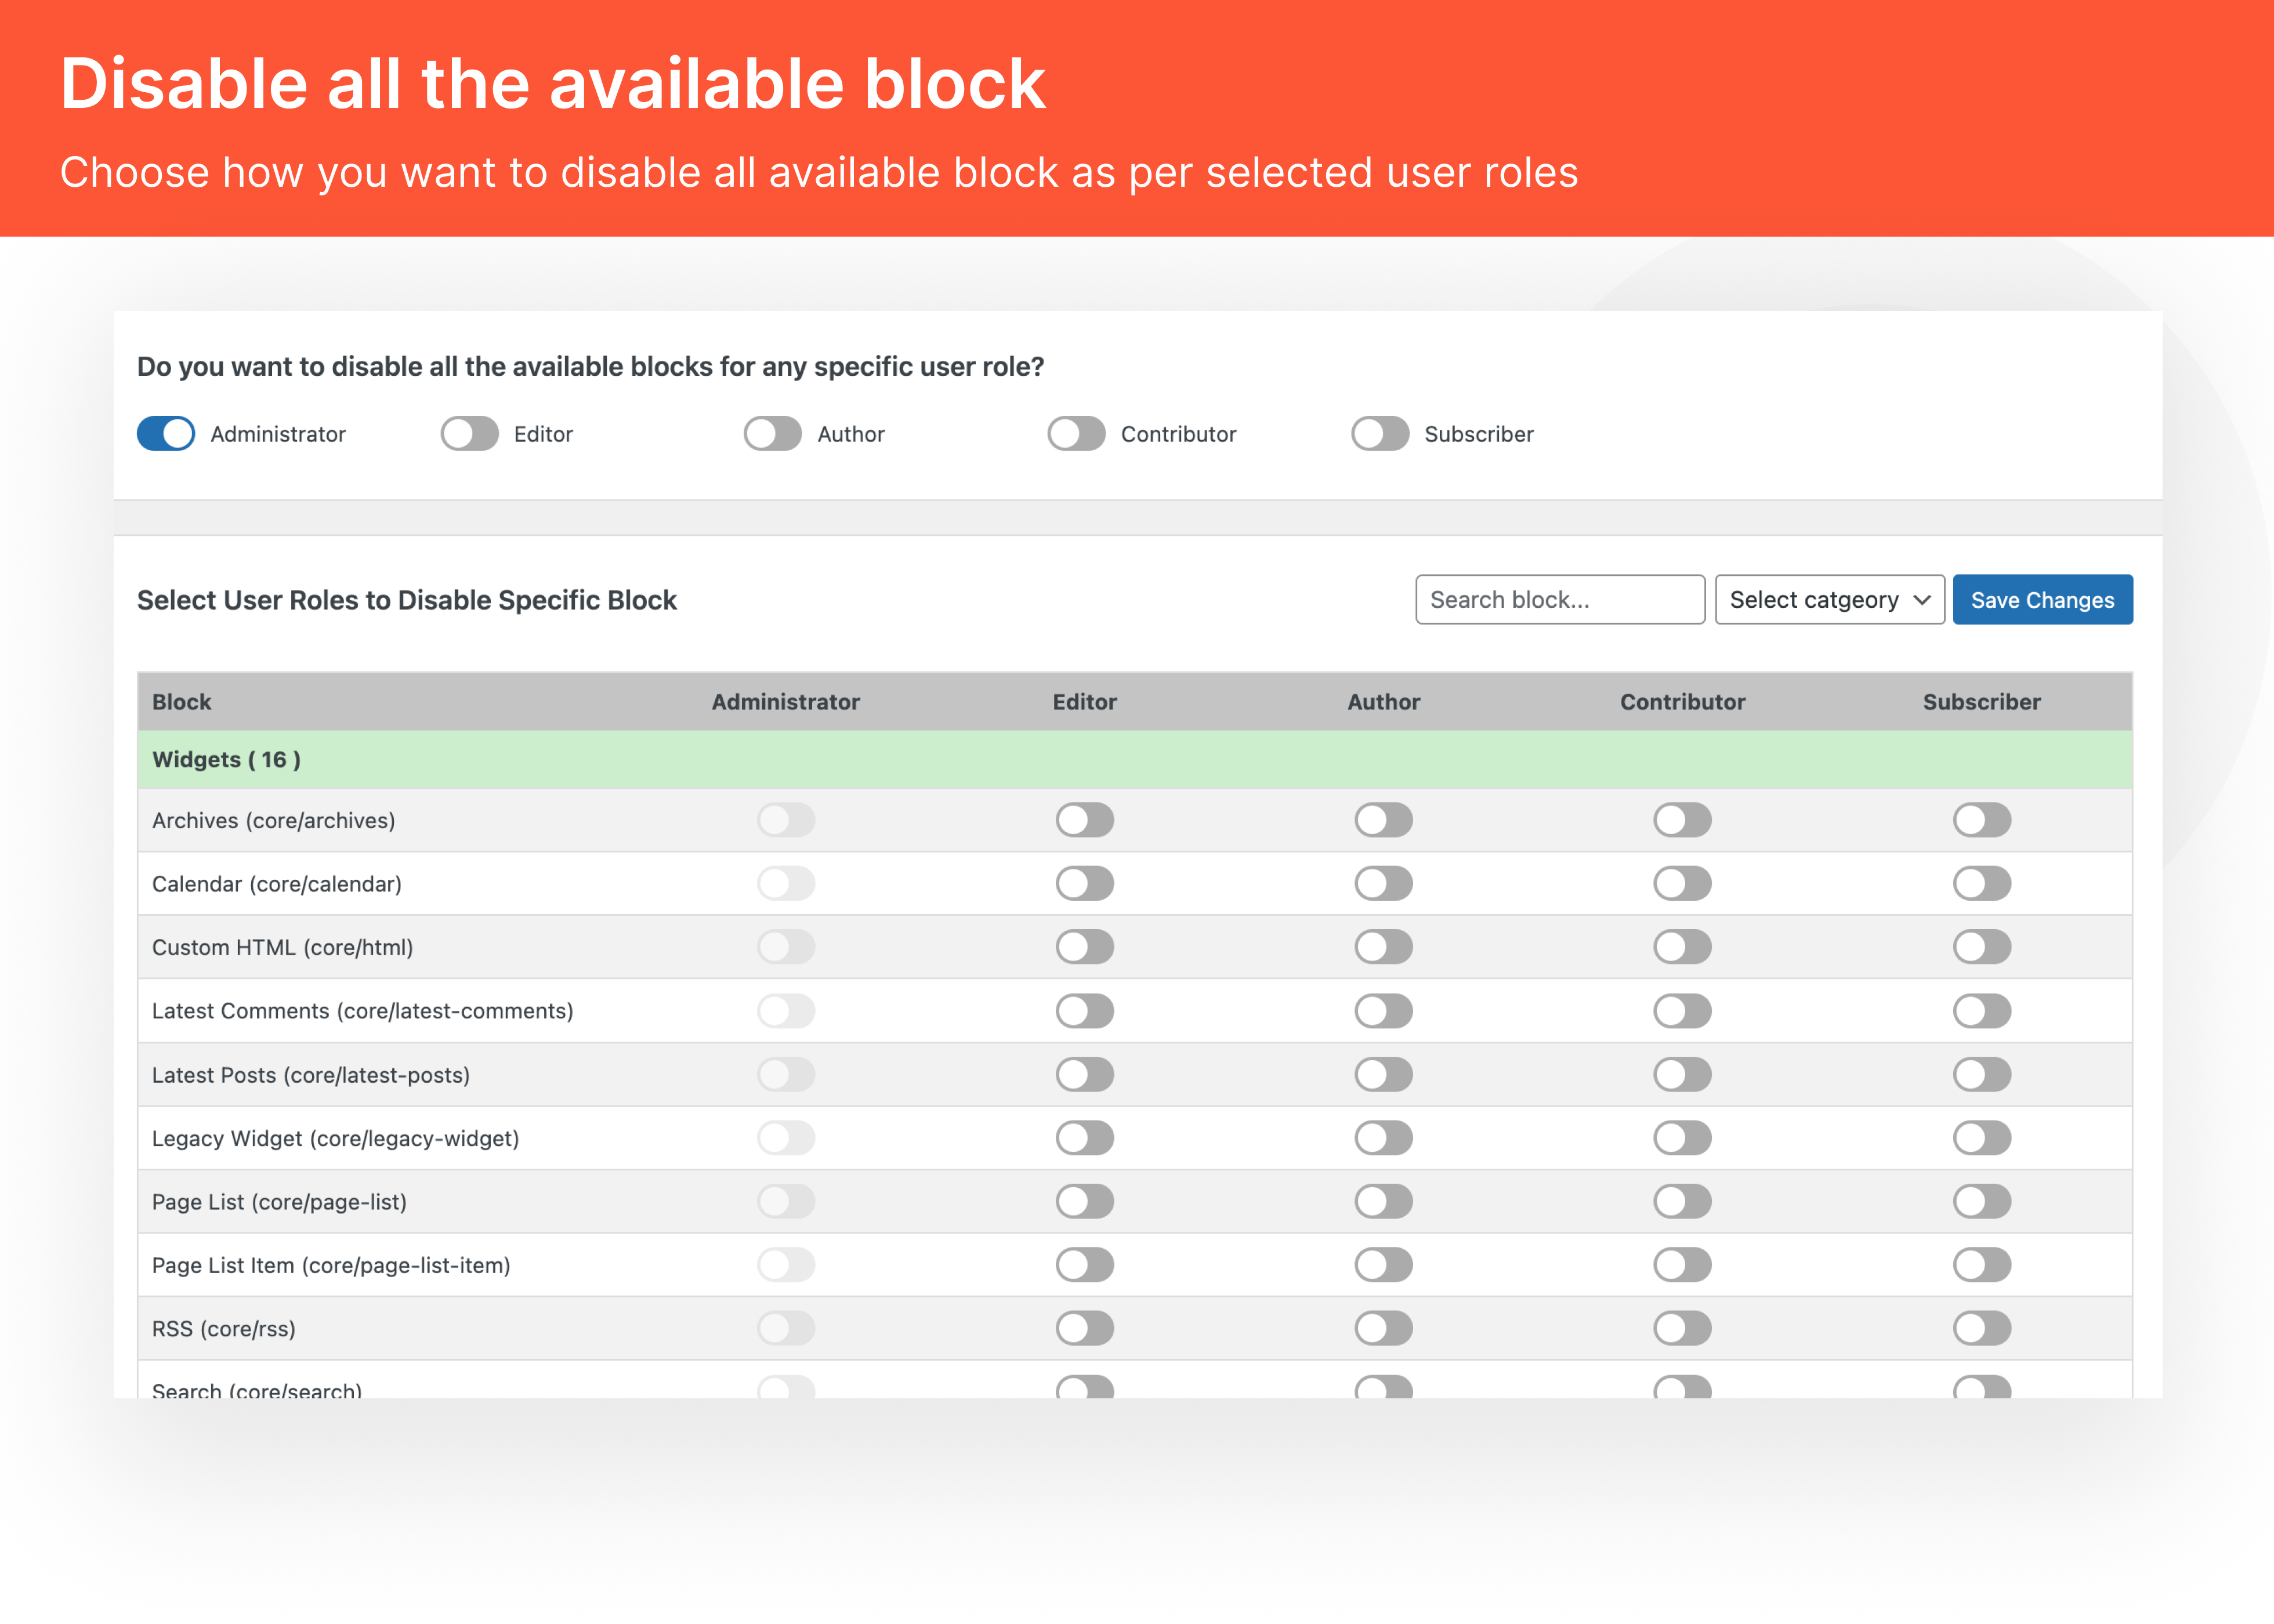Image resolution: width=2274 pixels, height=1624 pixels.
Task: Toggle Custom HTML block for Author
Action: 1384,948
